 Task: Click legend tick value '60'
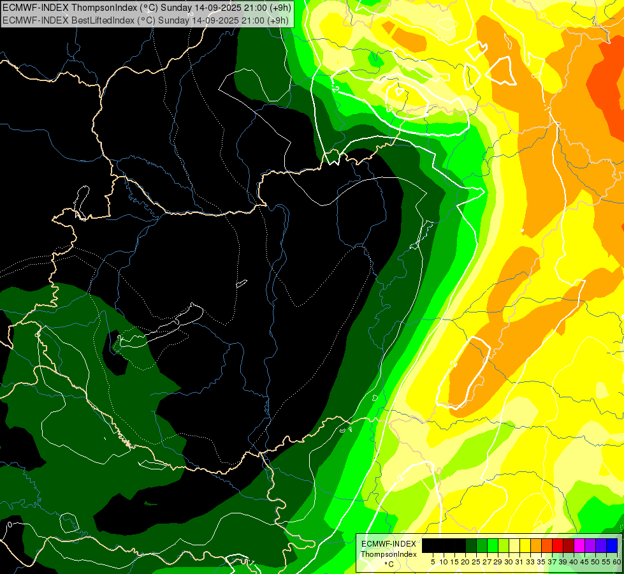pyautogui.click(x=617, y=562)
